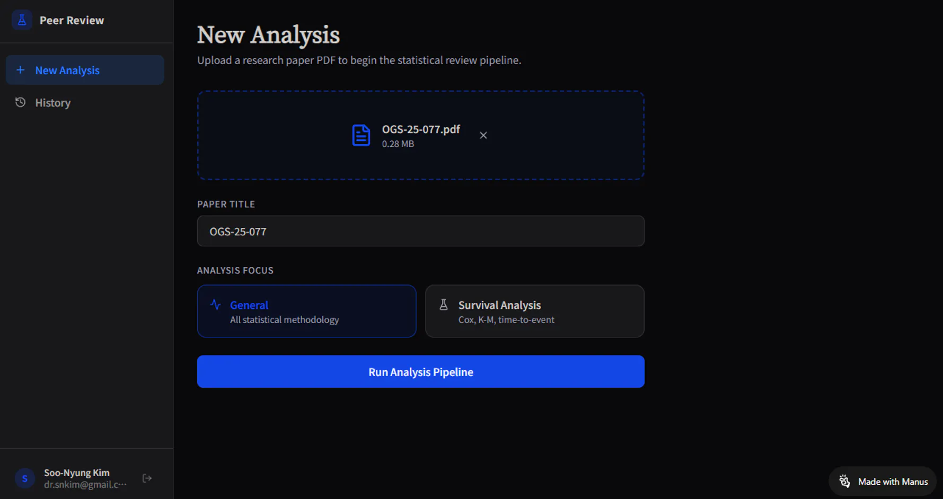The width and height of the screenshot is (943, 499).
Task: Click the plus icon beside New Analysis
Action: 20,70
